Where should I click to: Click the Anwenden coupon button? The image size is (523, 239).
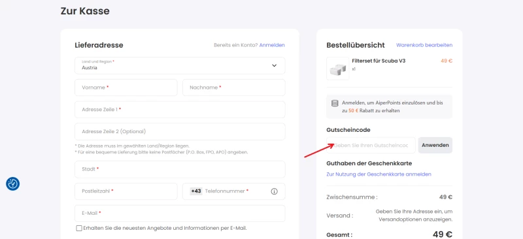435,146
